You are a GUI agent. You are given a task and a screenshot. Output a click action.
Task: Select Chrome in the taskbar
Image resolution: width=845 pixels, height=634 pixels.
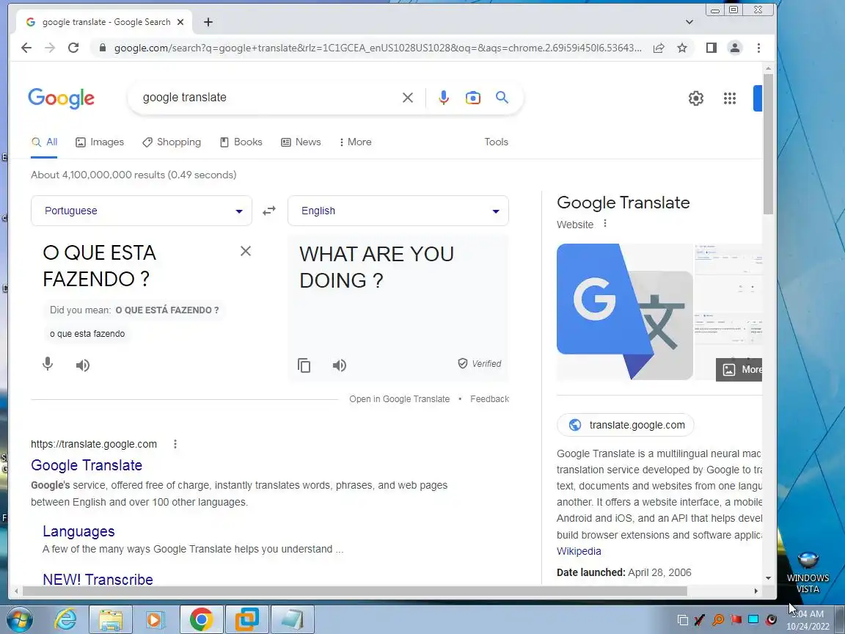click(x=201, y=619)
